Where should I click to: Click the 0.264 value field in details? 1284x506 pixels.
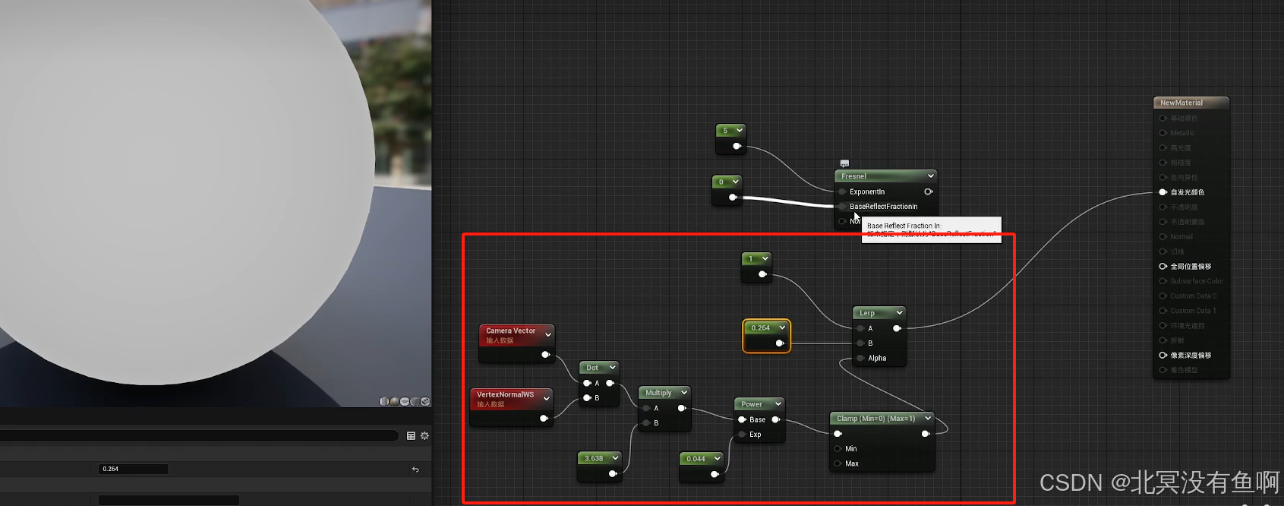(x=134, y=470)
